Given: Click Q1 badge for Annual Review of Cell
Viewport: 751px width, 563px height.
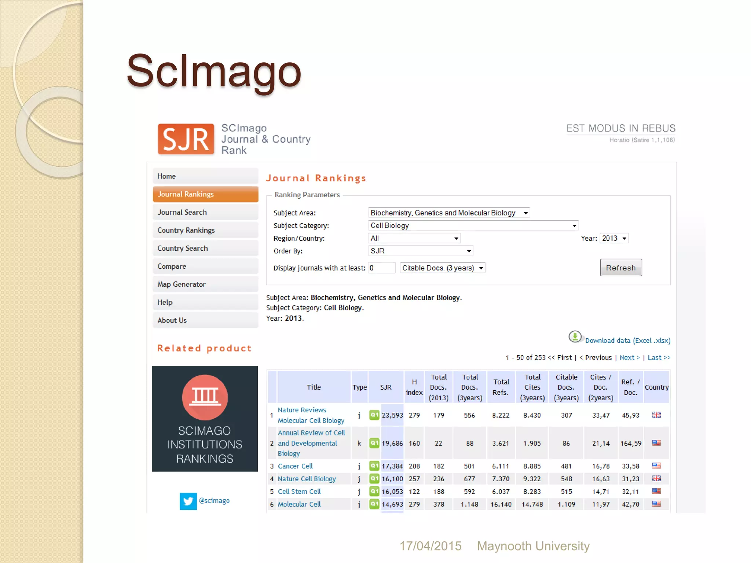Looking at the screenshot, I should [x=374, y=443].
